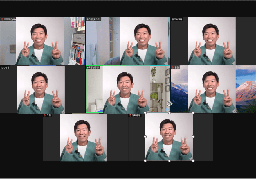Viewport: 256px width, 179px height.
Task: Click bottom-left resize handle of selected image
Action: click(x=145, y=161)
